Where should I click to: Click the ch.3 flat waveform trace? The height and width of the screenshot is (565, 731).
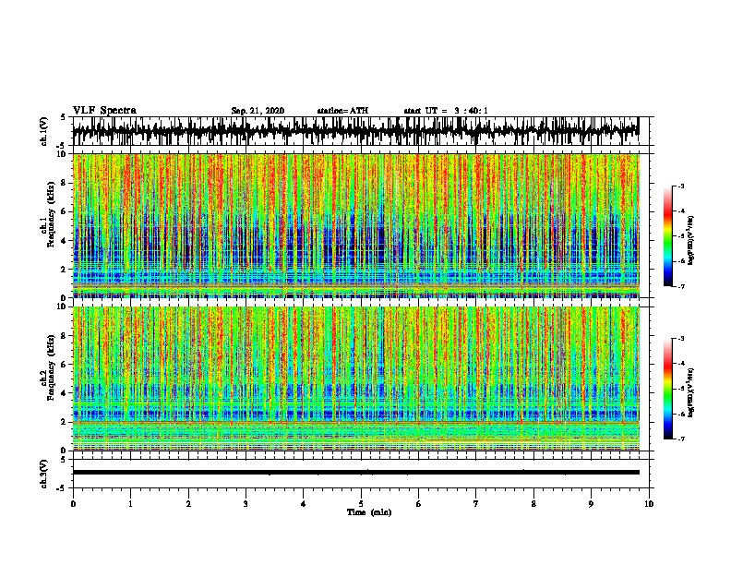tap(356, 473)
